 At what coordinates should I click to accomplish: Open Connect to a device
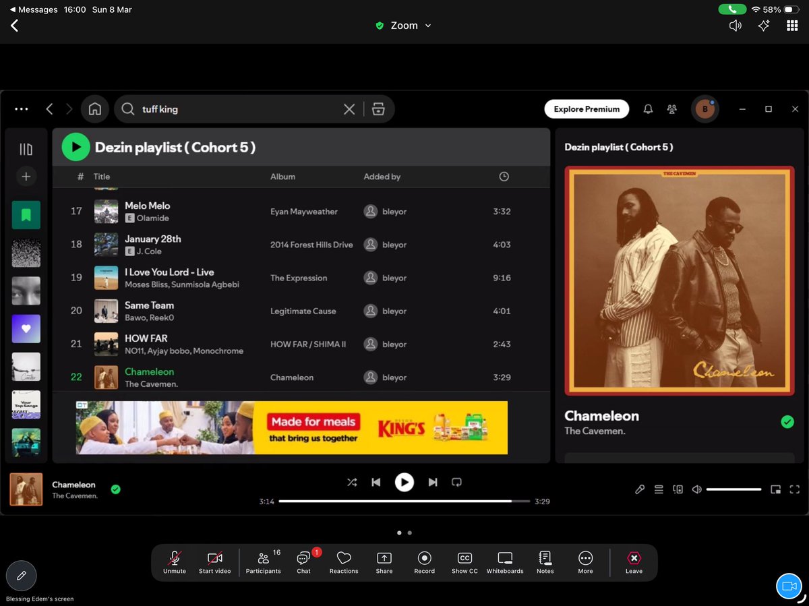click(x=678, y=489)
